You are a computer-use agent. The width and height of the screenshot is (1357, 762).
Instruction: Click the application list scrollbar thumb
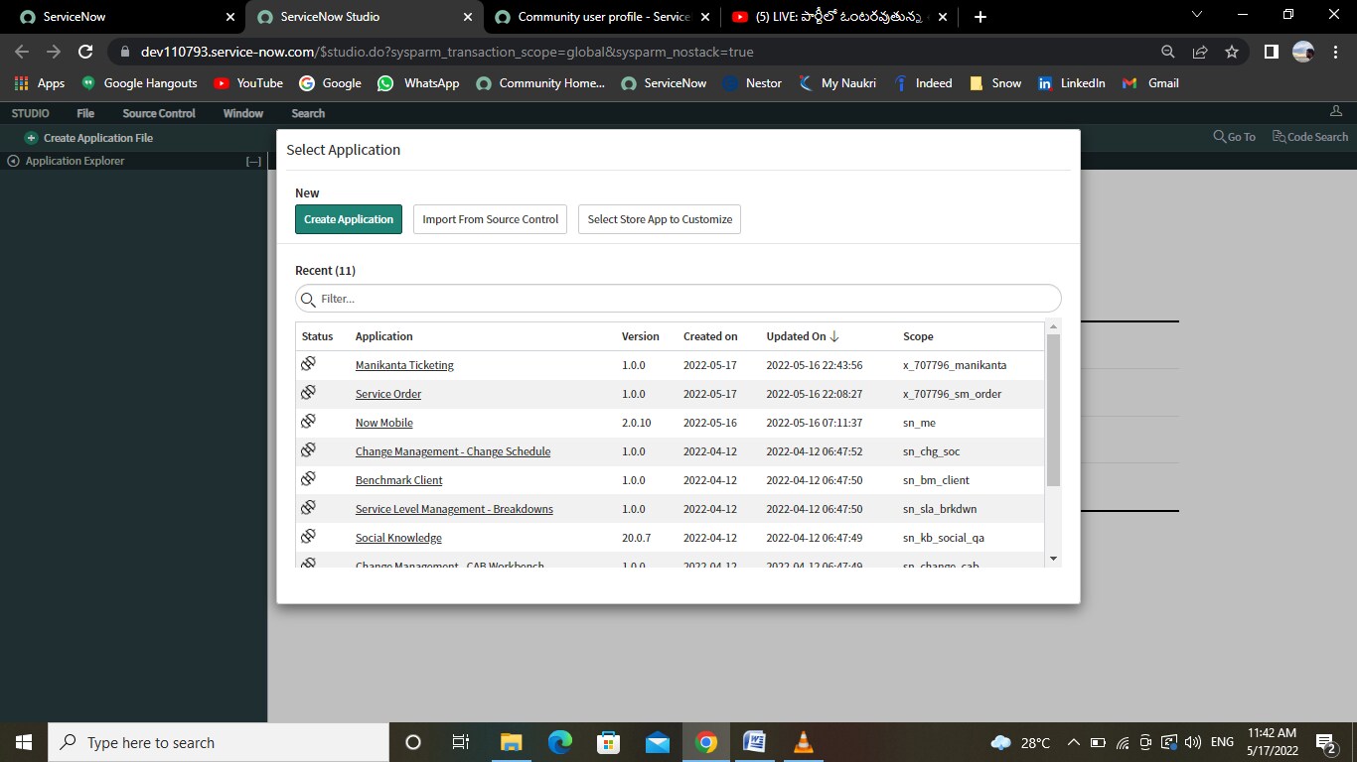pyautogui.click(x=1054, y=410)
